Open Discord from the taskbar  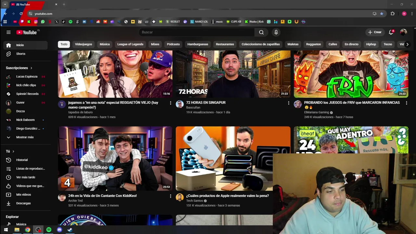(59, 230)
